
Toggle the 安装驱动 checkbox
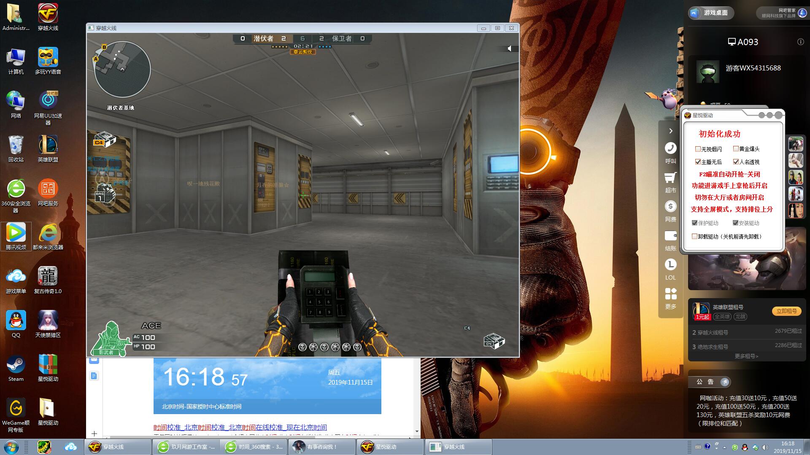(735, 223)
